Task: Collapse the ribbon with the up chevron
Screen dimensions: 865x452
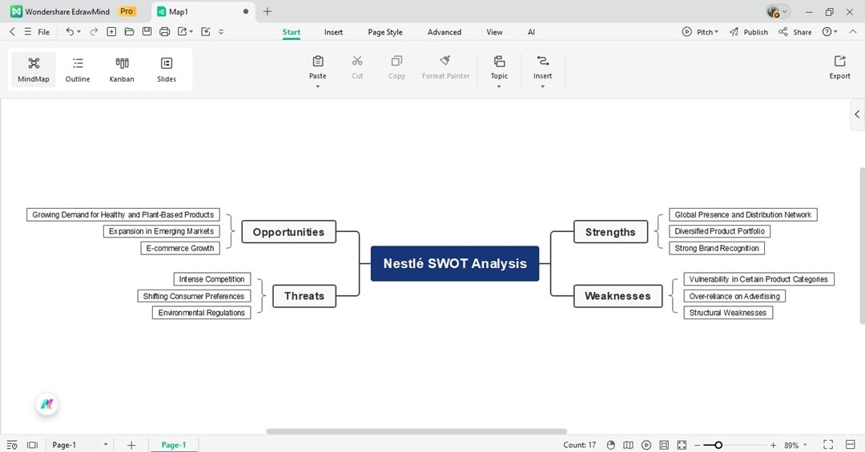Action: tap(853, 32)
